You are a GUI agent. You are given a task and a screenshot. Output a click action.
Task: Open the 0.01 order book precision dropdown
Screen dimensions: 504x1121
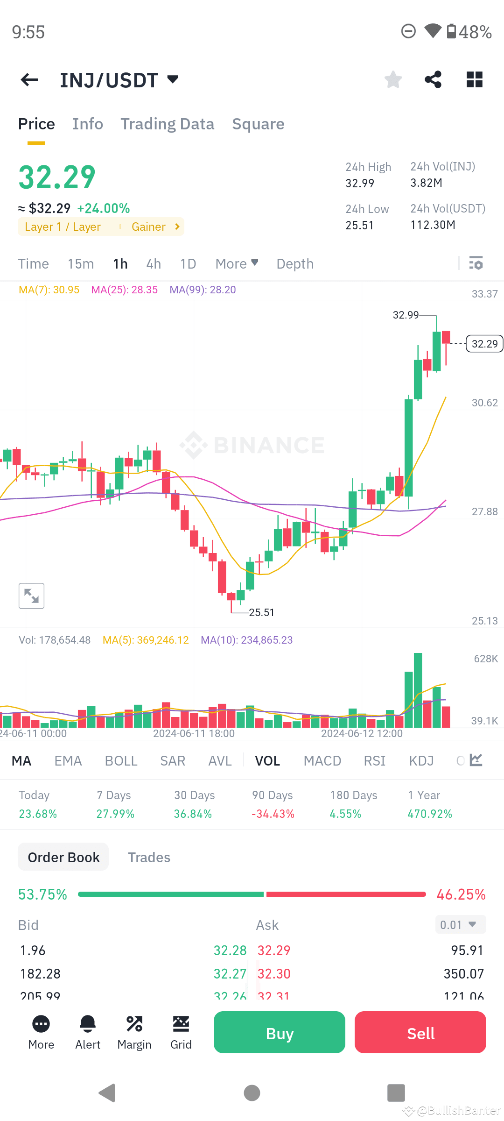[460, 924]
